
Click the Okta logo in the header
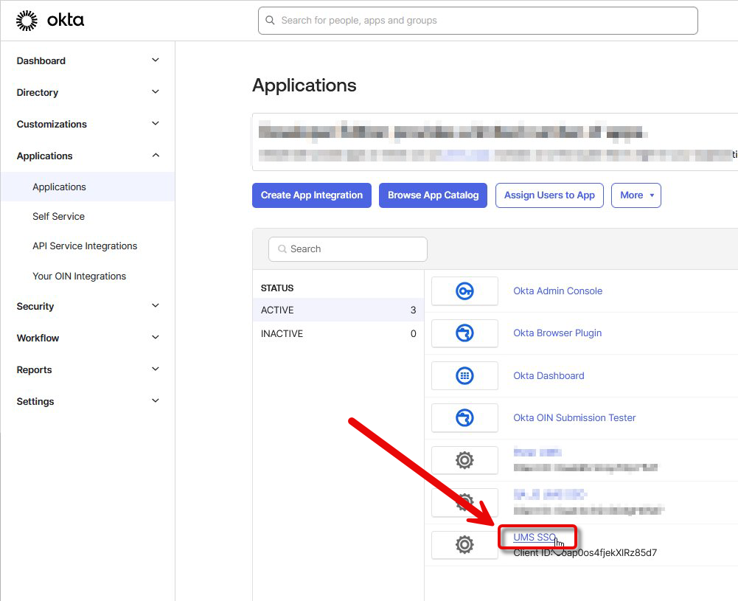point(50,21)
